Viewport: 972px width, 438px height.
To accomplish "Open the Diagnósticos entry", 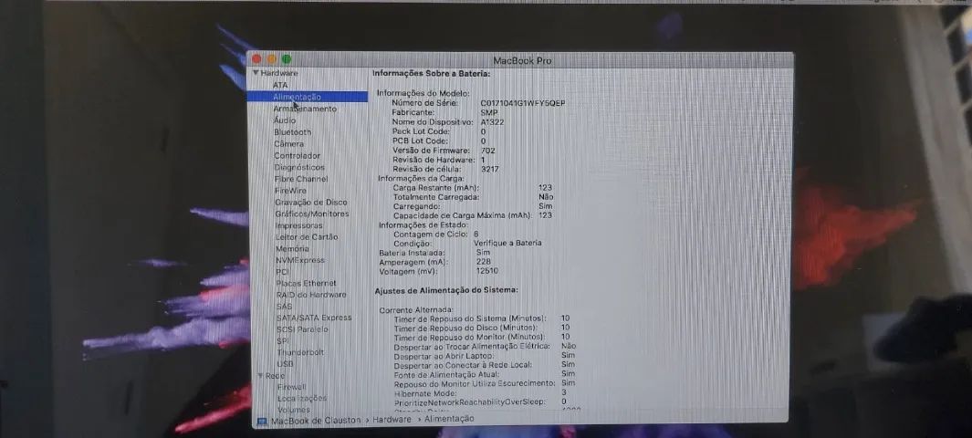I will point(299,167).
